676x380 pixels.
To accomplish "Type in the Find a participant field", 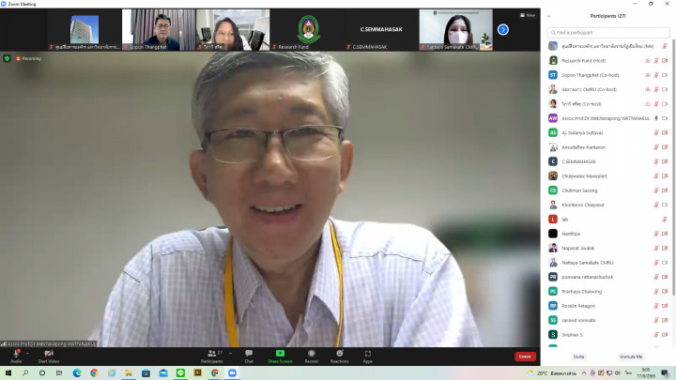I will click(x=608, y=32).
